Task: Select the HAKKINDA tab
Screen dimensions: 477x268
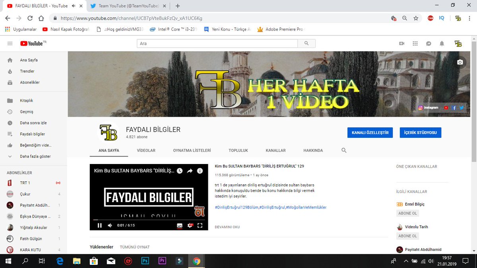Action: point(313,150)
